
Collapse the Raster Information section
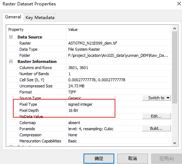click(x=11, y=61)
